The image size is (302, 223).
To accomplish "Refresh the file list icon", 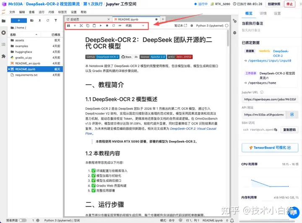I will (47, 21).
